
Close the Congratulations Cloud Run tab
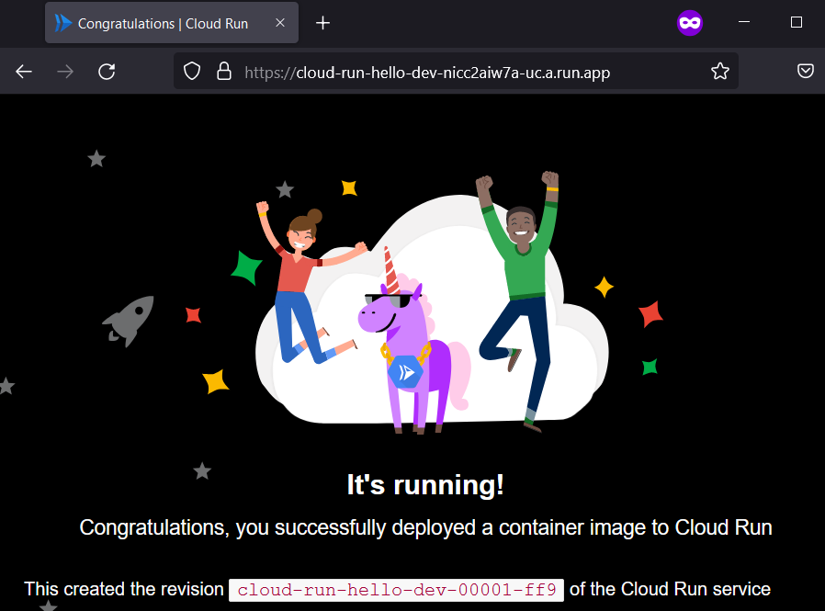tap(279, 23)
